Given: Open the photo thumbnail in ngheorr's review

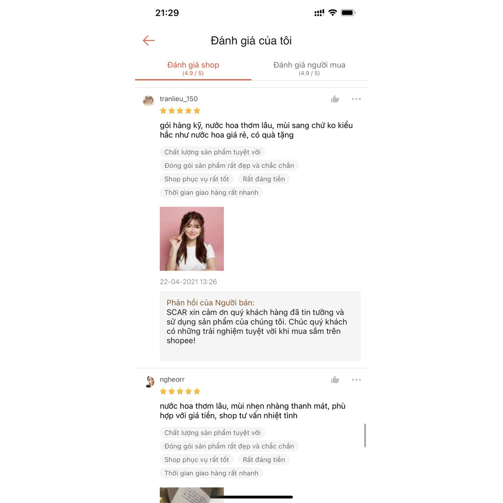Looking at the screenshot, I should [192, 495].
